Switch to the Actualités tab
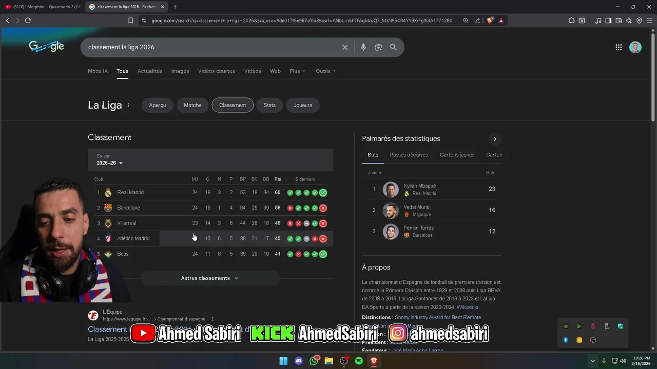Screen dimensions: 657x369 coord(150,71)
